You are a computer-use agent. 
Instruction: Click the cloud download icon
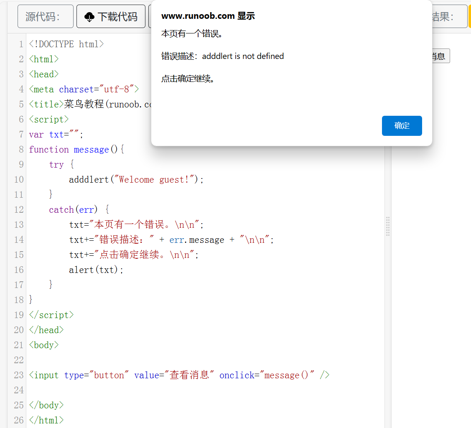point(89,17)
